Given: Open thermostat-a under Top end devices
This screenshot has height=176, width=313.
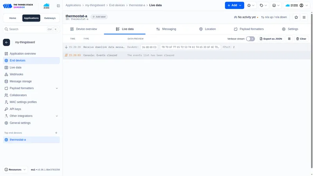Looking at the screenshot, I should (x=31, y=140).
